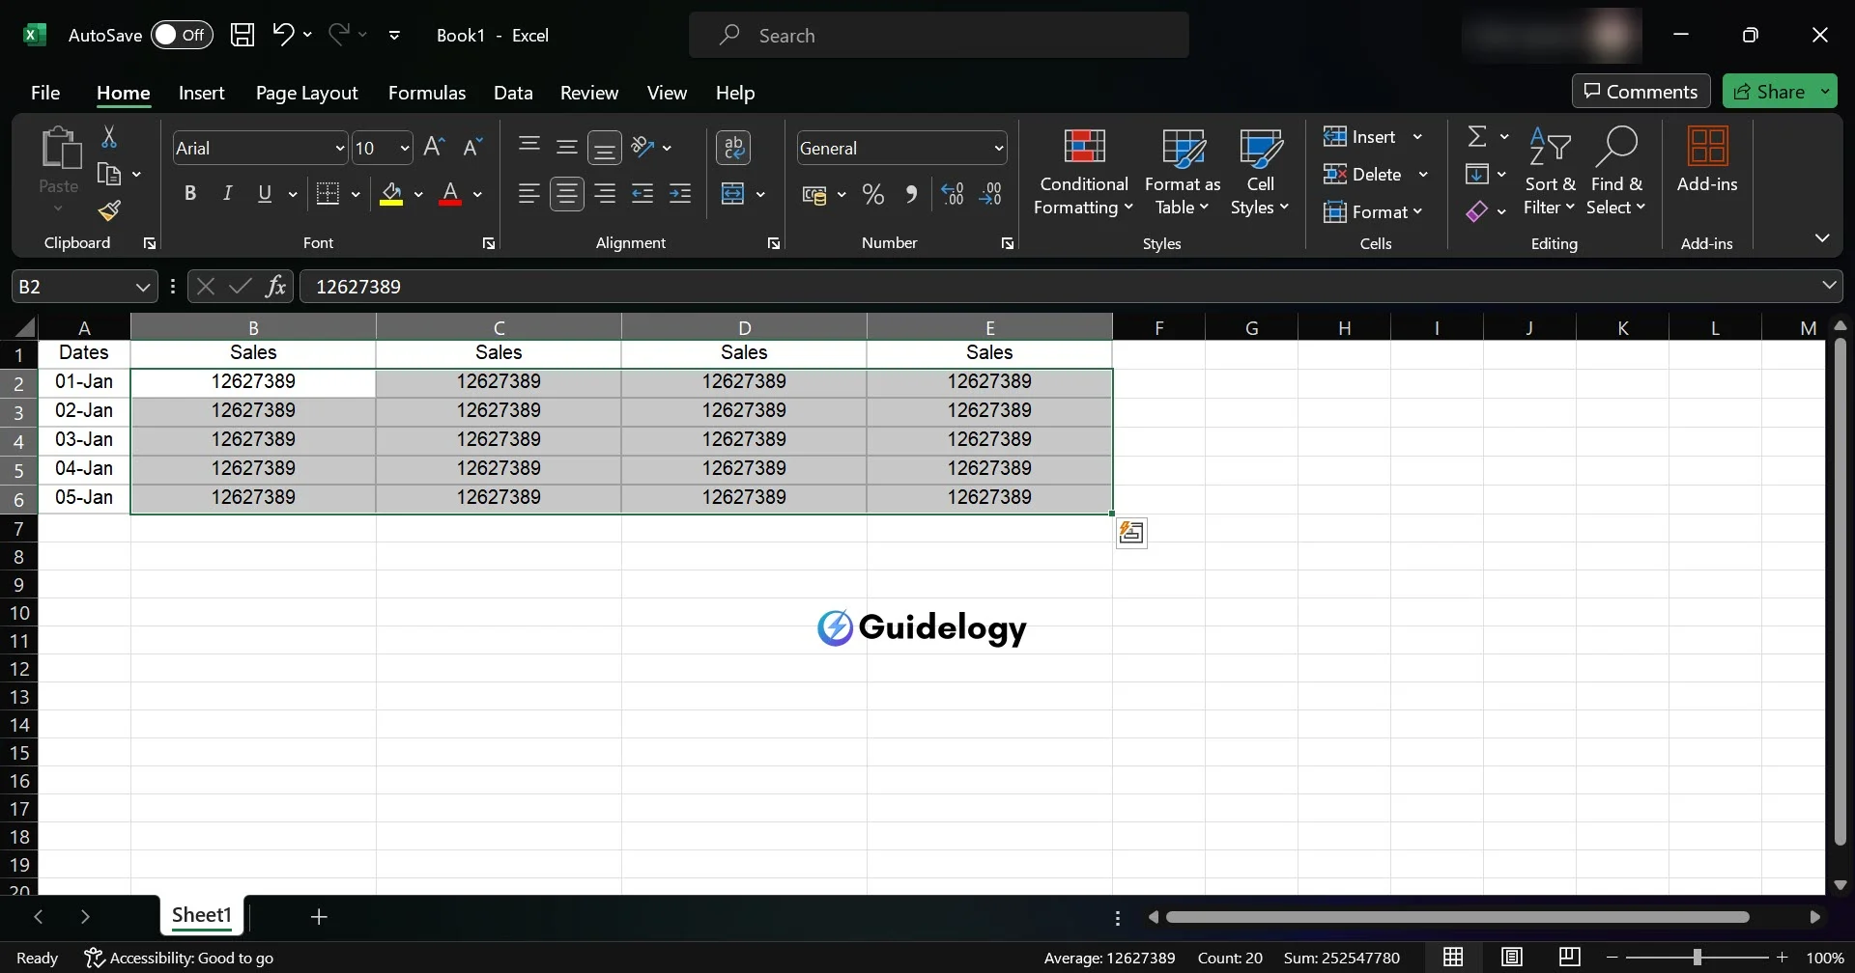Viewport: 1855px width, 973px height.
Task: Toggle Center horizontal alignment
Action: [567, 194]
